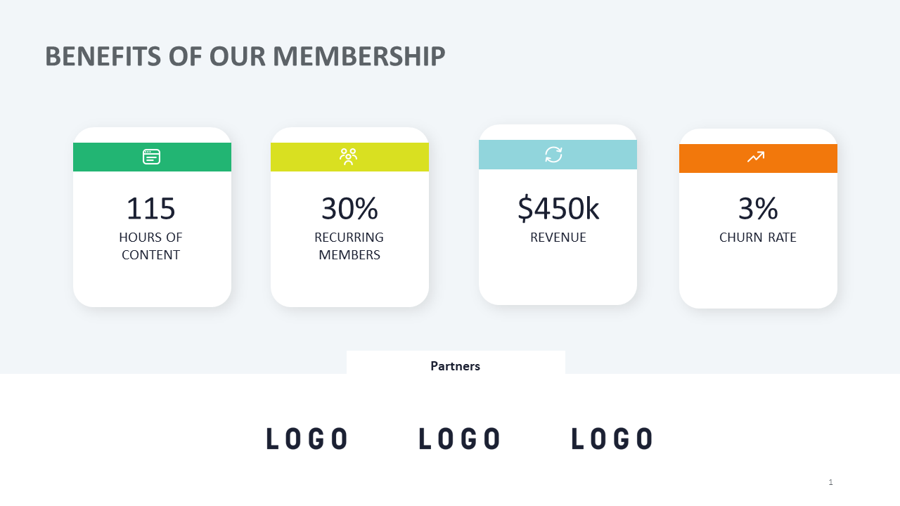Select the 30% statistic number
This screenshot has width=900, height=506.
tap(349, 209)
